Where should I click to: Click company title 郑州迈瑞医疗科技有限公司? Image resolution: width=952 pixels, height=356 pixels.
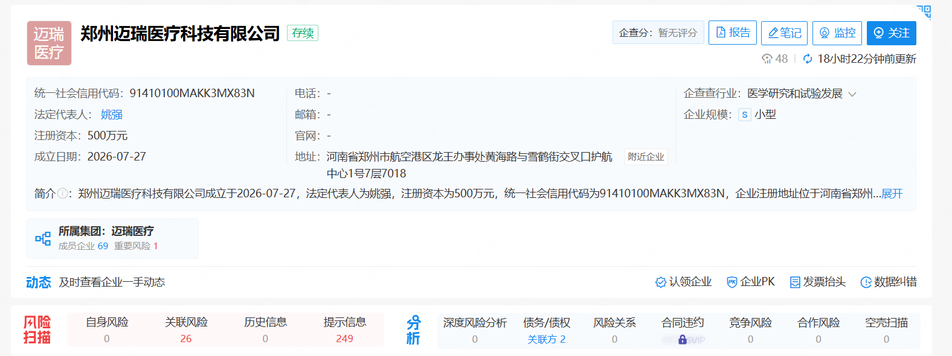coord(180,33)
